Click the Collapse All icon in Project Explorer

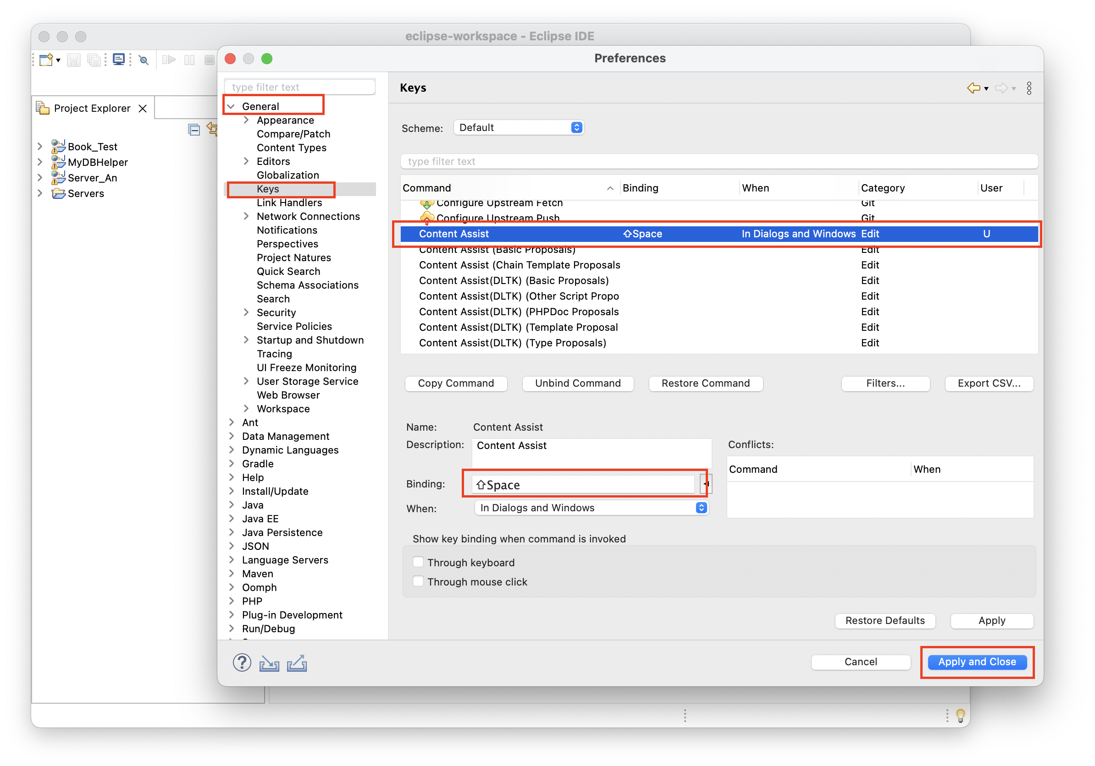tap(194, 130)
